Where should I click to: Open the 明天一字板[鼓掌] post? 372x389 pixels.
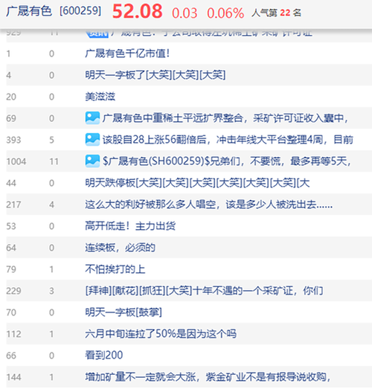[x=124, y=312]
